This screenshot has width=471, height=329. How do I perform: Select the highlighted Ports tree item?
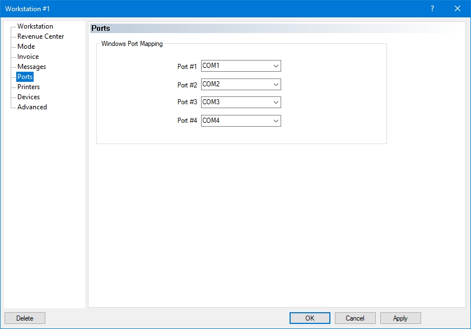tap(25, 77)
